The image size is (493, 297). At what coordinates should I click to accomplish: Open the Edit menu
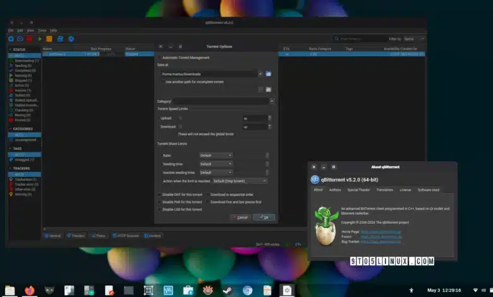tap(20, 30)
